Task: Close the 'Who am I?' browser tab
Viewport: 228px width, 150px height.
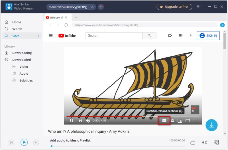Action: click(66, 17)
